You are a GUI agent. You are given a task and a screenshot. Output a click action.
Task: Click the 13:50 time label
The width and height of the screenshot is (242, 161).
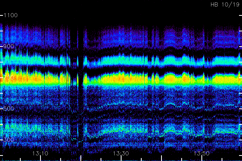[x=202, y=153]
